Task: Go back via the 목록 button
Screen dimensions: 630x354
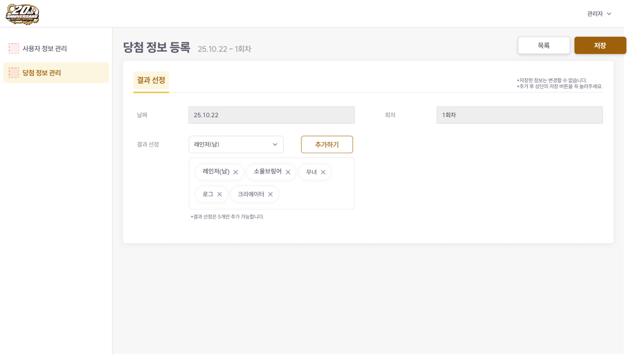Action: pyautogui.click(x=544, y=45)
